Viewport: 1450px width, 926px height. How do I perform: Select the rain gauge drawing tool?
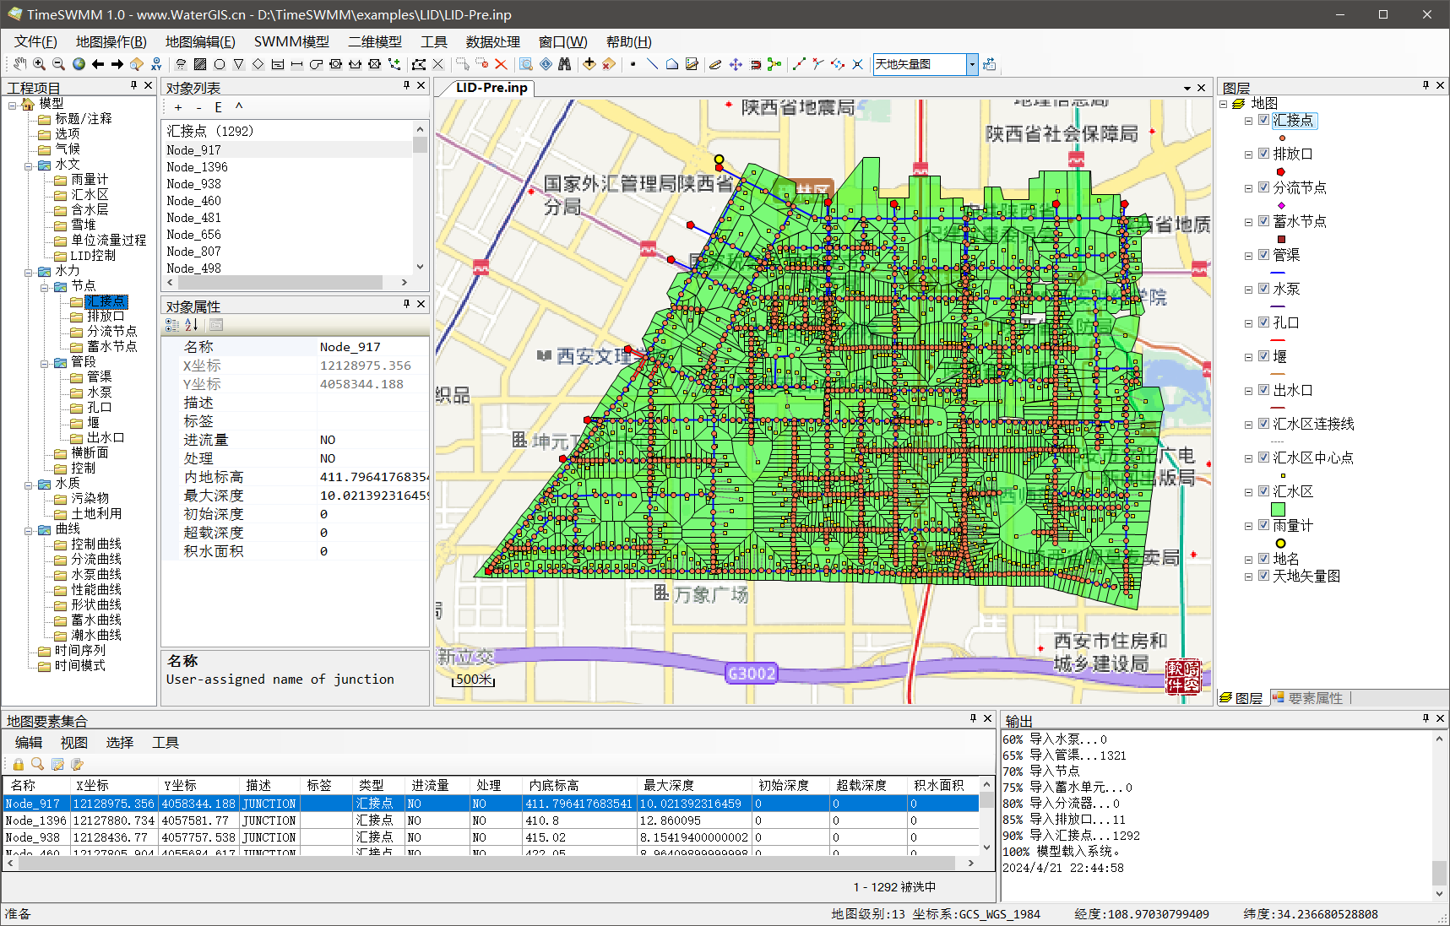[181, 64]
